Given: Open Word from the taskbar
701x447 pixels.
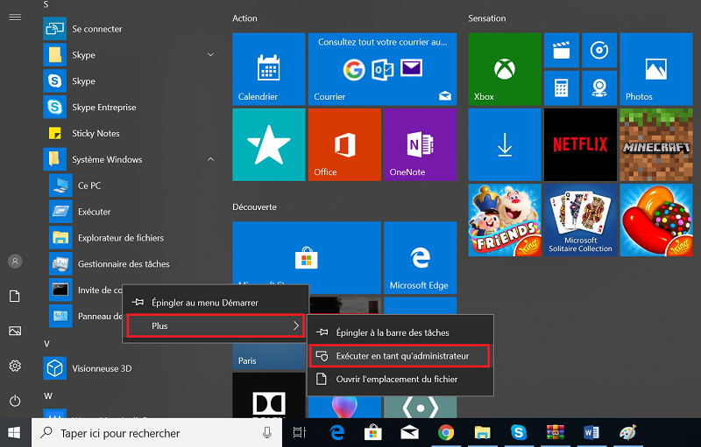Looking at the screenshot, I should [x=591, y=433].
